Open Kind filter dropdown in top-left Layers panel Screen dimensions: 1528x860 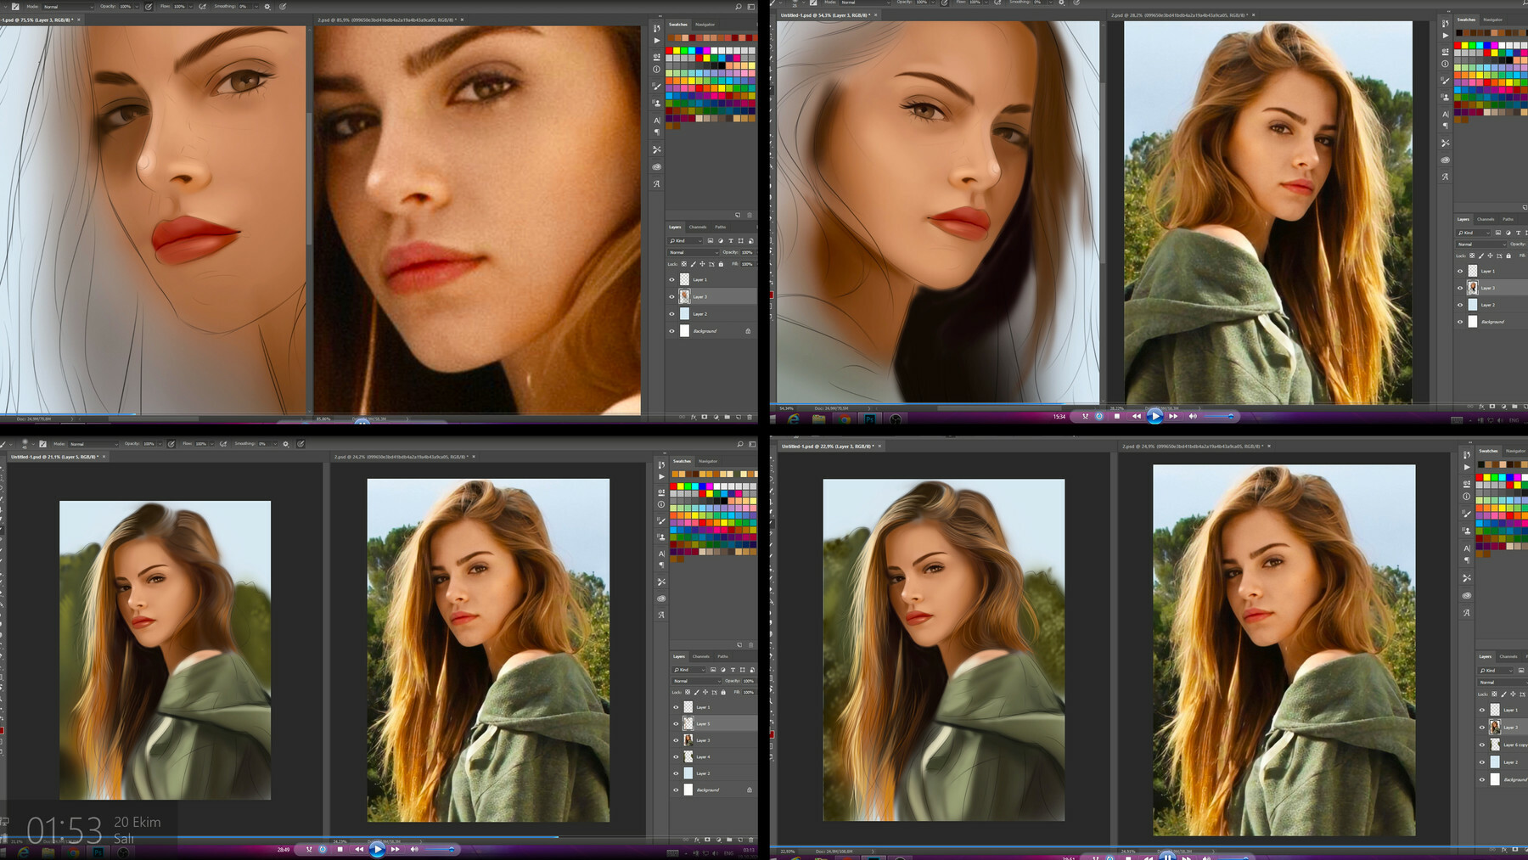686,241
